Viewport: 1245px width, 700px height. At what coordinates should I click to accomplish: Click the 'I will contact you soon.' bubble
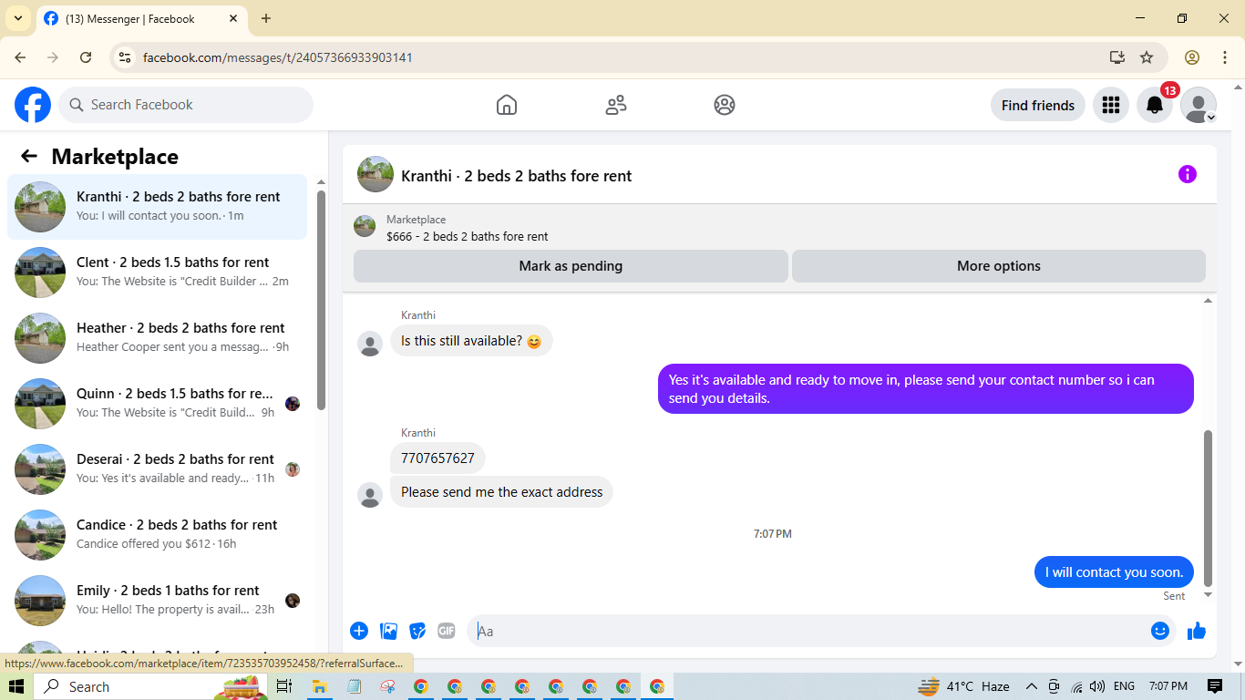[x=1114, y=572]
